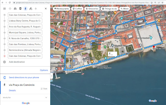Bookmark this page with star icon
This screenshot has height=105, width=166.
(x=162, y=3)
